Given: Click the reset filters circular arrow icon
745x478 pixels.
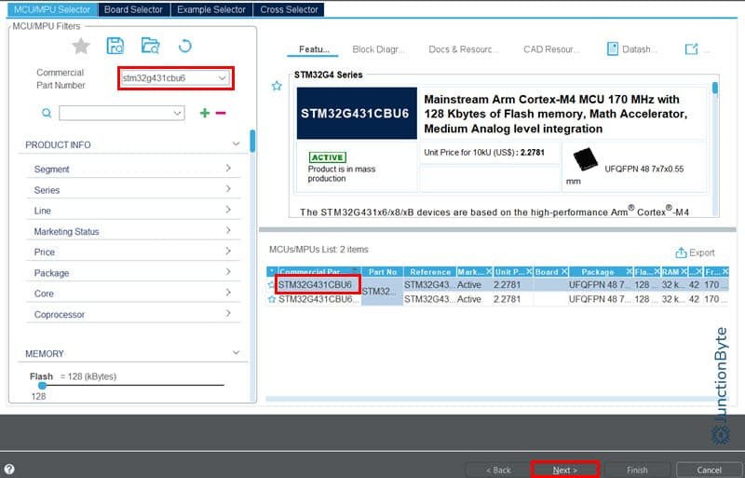Looking at the screenshot, I should point(184,47).
